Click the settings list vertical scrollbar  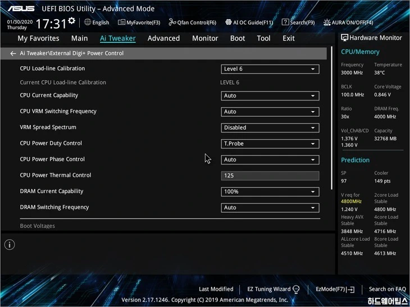(x=331, y=118)
